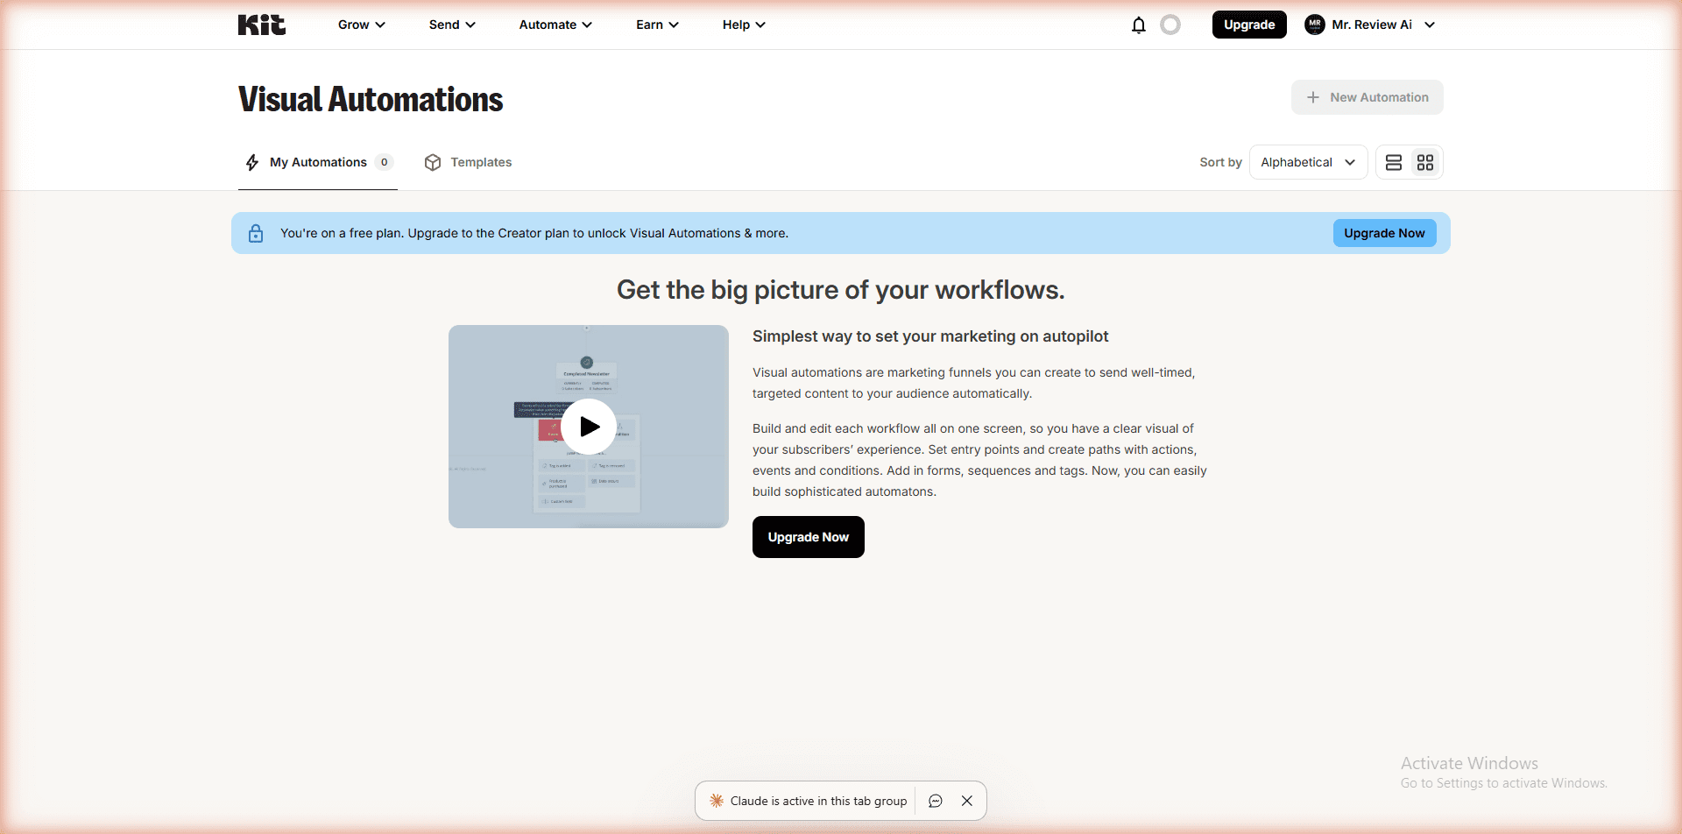Open the notifications bell
The height and width of the screenshot is (834, 1682).
pyautogui.click(x=1138, y=25)
